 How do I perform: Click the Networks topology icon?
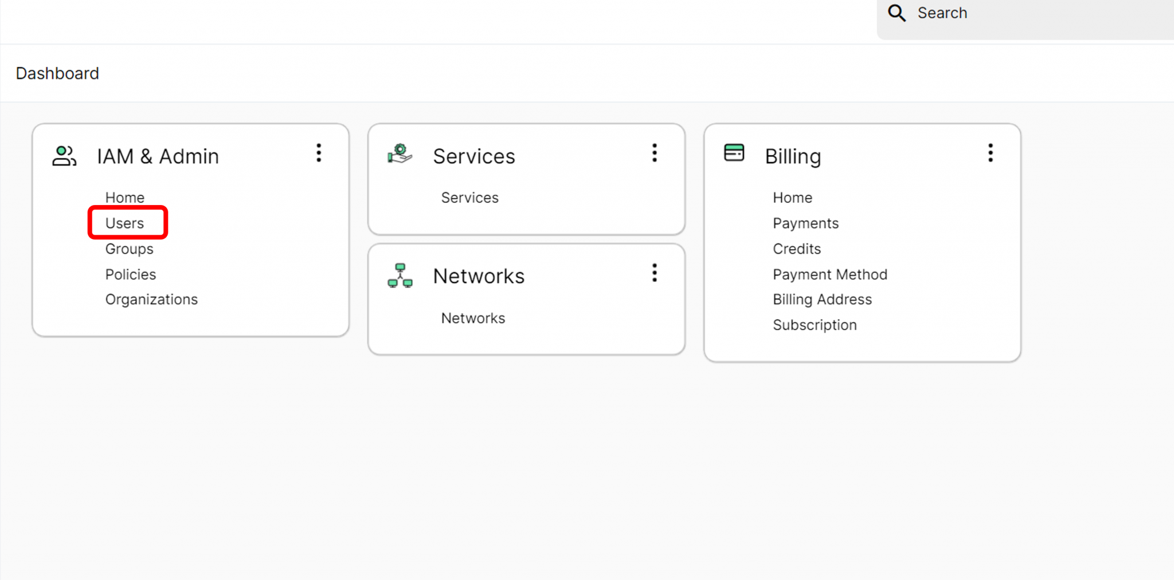tap(400, 275)
